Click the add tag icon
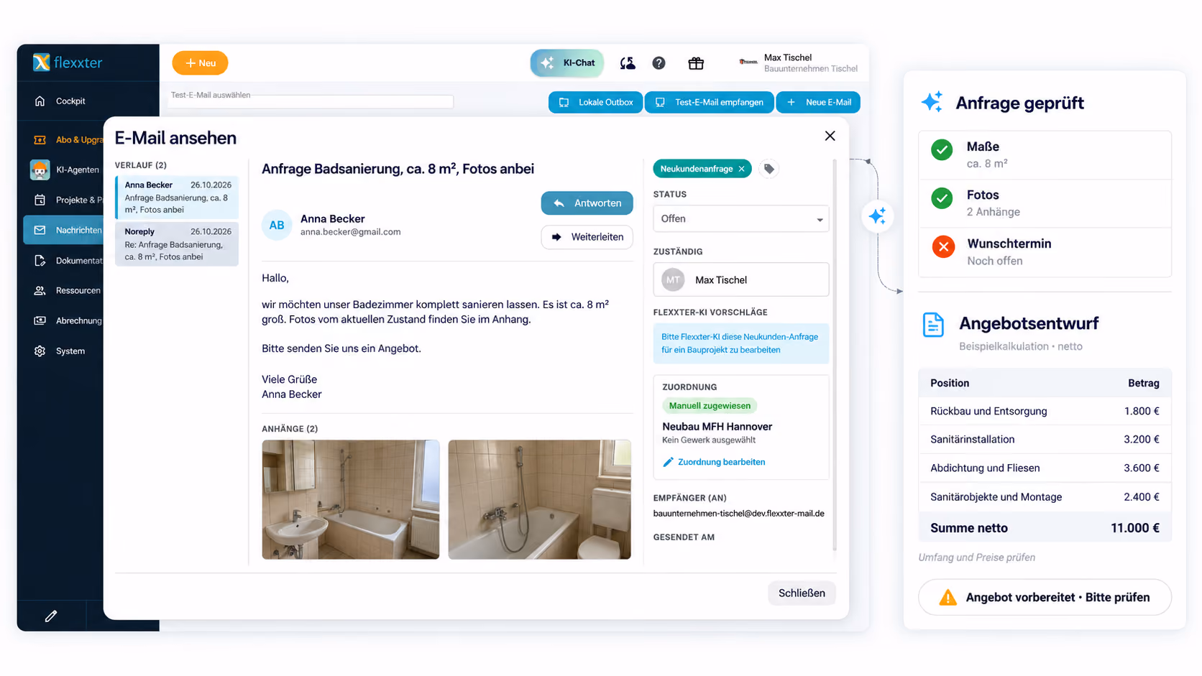The height and width of the screenshot is (676, 1202). point(769,169)
